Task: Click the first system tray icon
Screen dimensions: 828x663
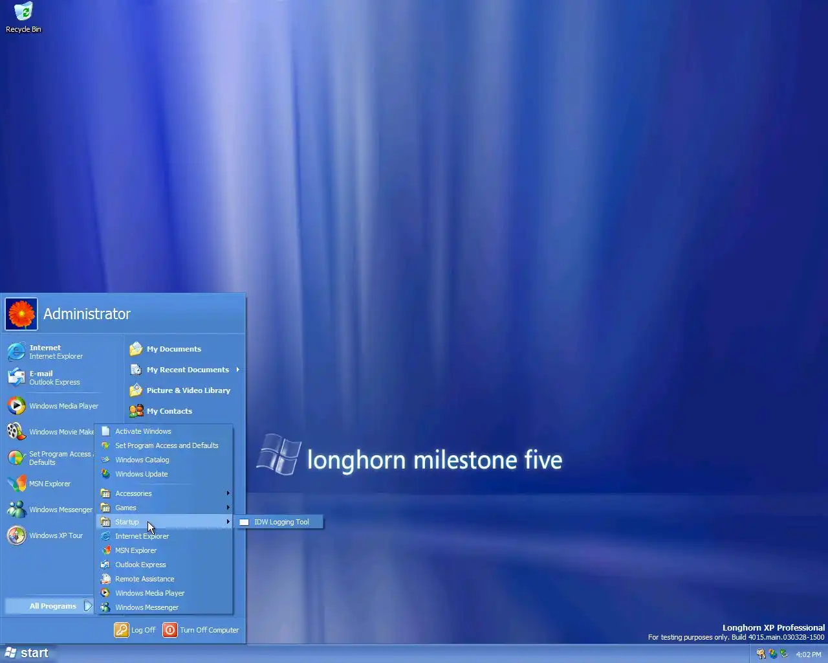Action: [761, 654]
